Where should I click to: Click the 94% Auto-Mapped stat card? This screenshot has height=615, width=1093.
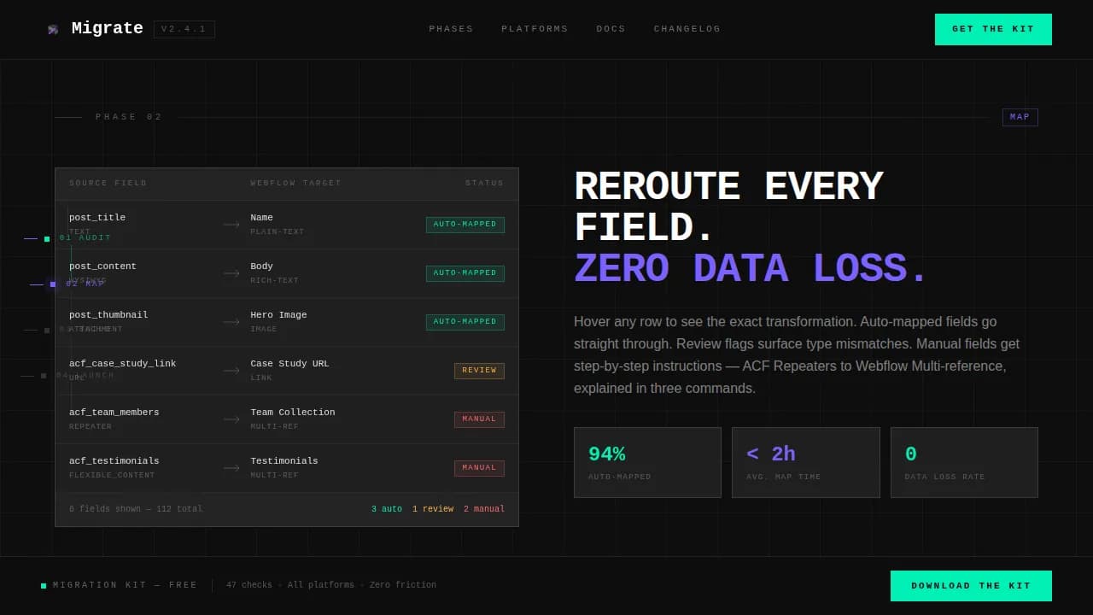click(647, 462)
